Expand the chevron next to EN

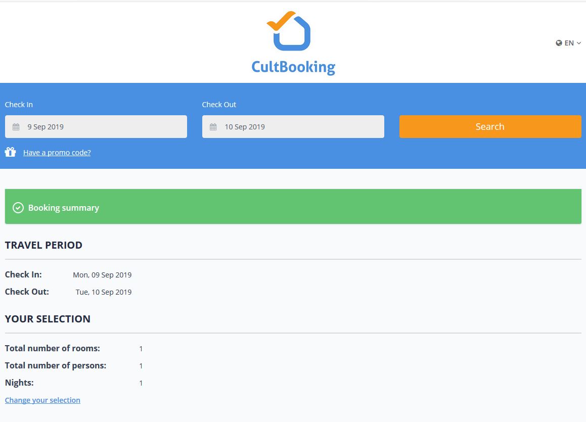579,43
